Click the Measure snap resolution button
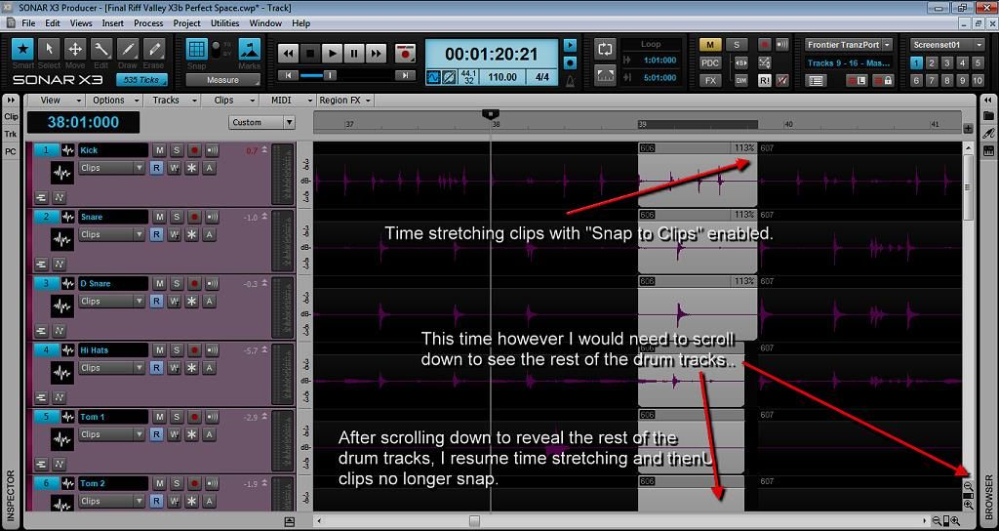This screenshot has height=531, width=999. [222, 80]
